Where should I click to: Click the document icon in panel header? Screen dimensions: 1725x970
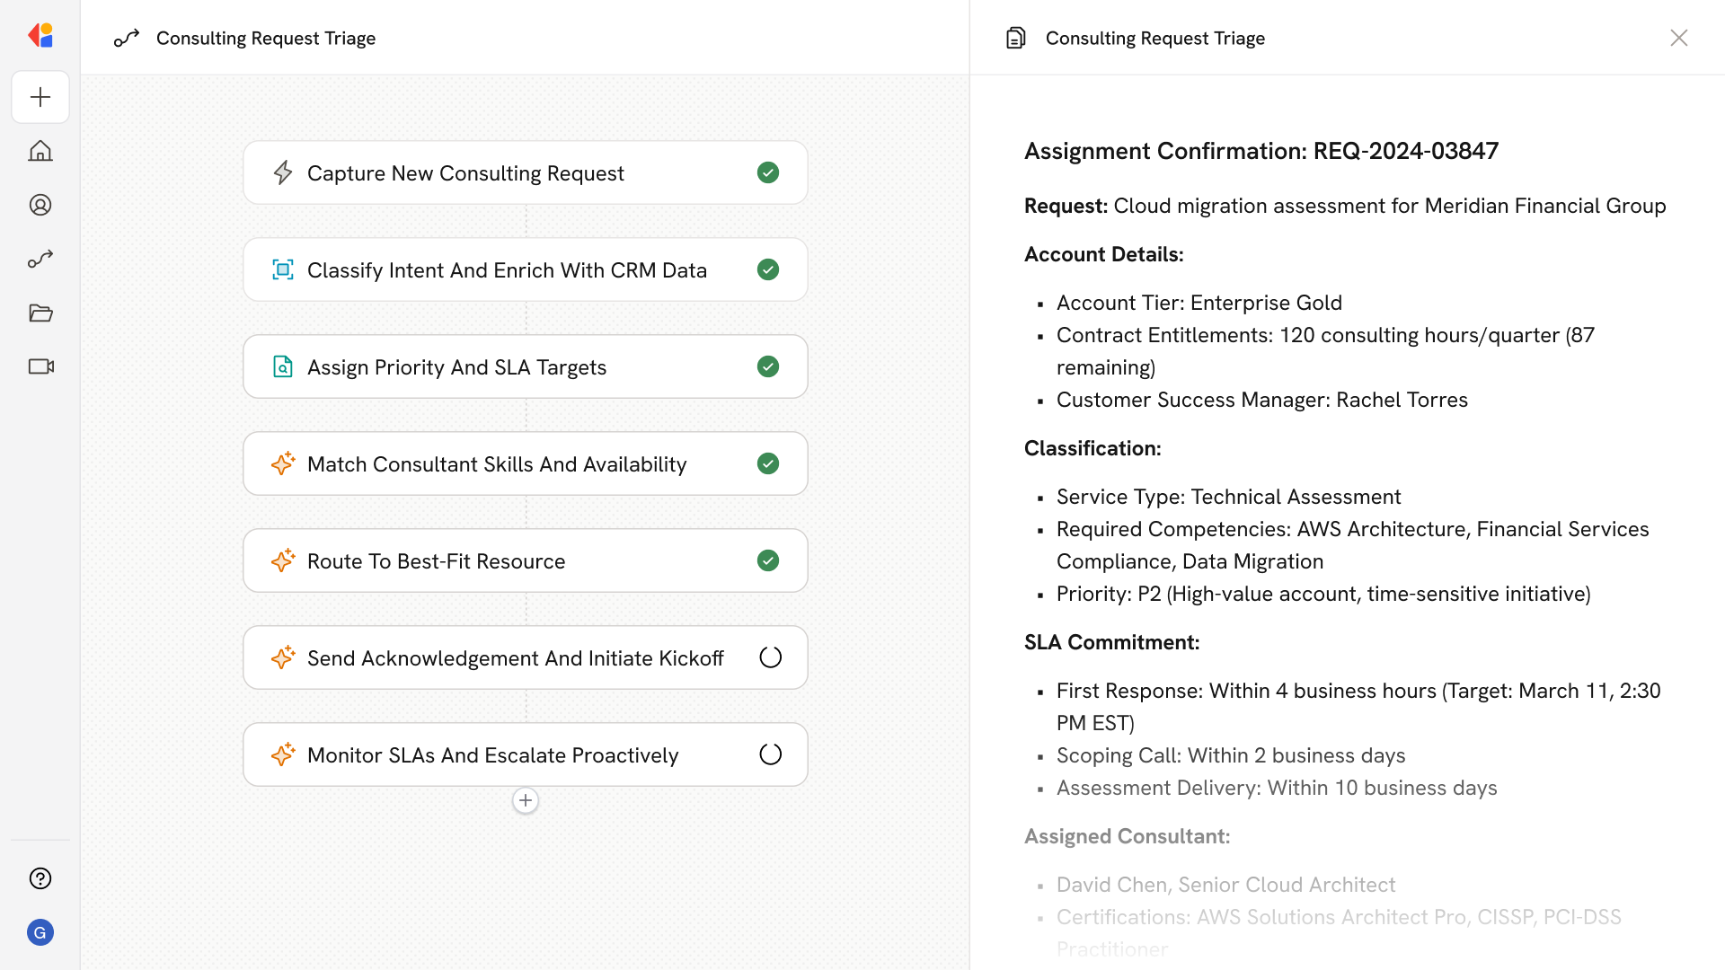(1016, 38)
